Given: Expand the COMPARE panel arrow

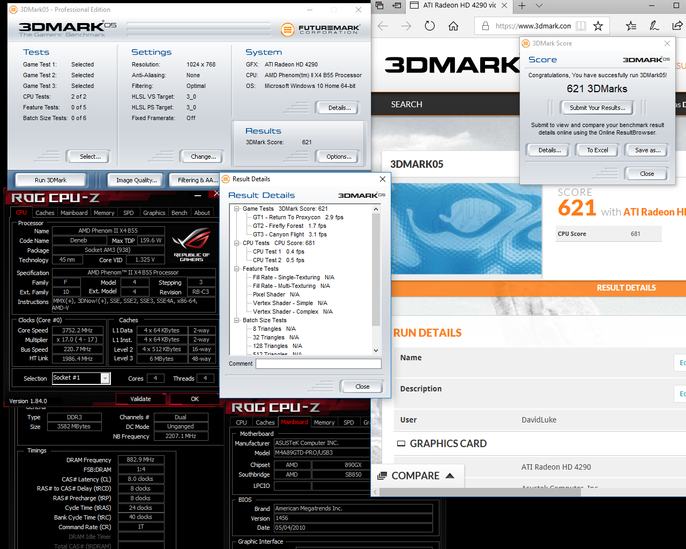Looking at the screenshot, I should pyautogui.click(x=450, y=476).
